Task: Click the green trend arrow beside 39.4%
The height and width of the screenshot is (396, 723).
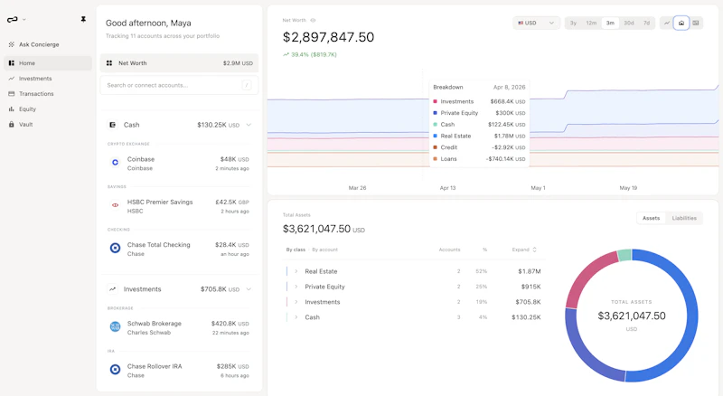Action: (x=286, y=54)
